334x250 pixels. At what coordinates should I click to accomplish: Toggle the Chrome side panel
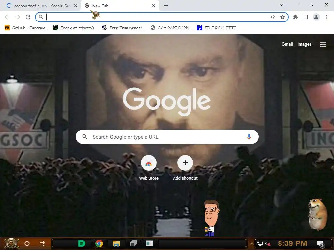306,17
